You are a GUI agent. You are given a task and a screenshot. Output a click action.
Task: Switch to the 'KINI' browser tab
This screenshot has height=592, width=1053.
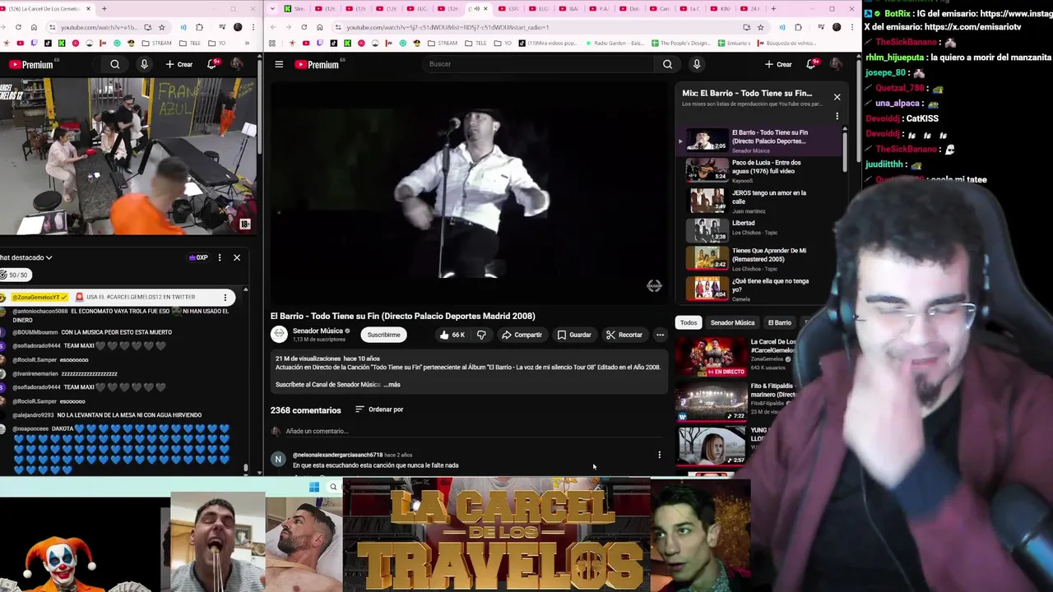[x=721, y=9]
